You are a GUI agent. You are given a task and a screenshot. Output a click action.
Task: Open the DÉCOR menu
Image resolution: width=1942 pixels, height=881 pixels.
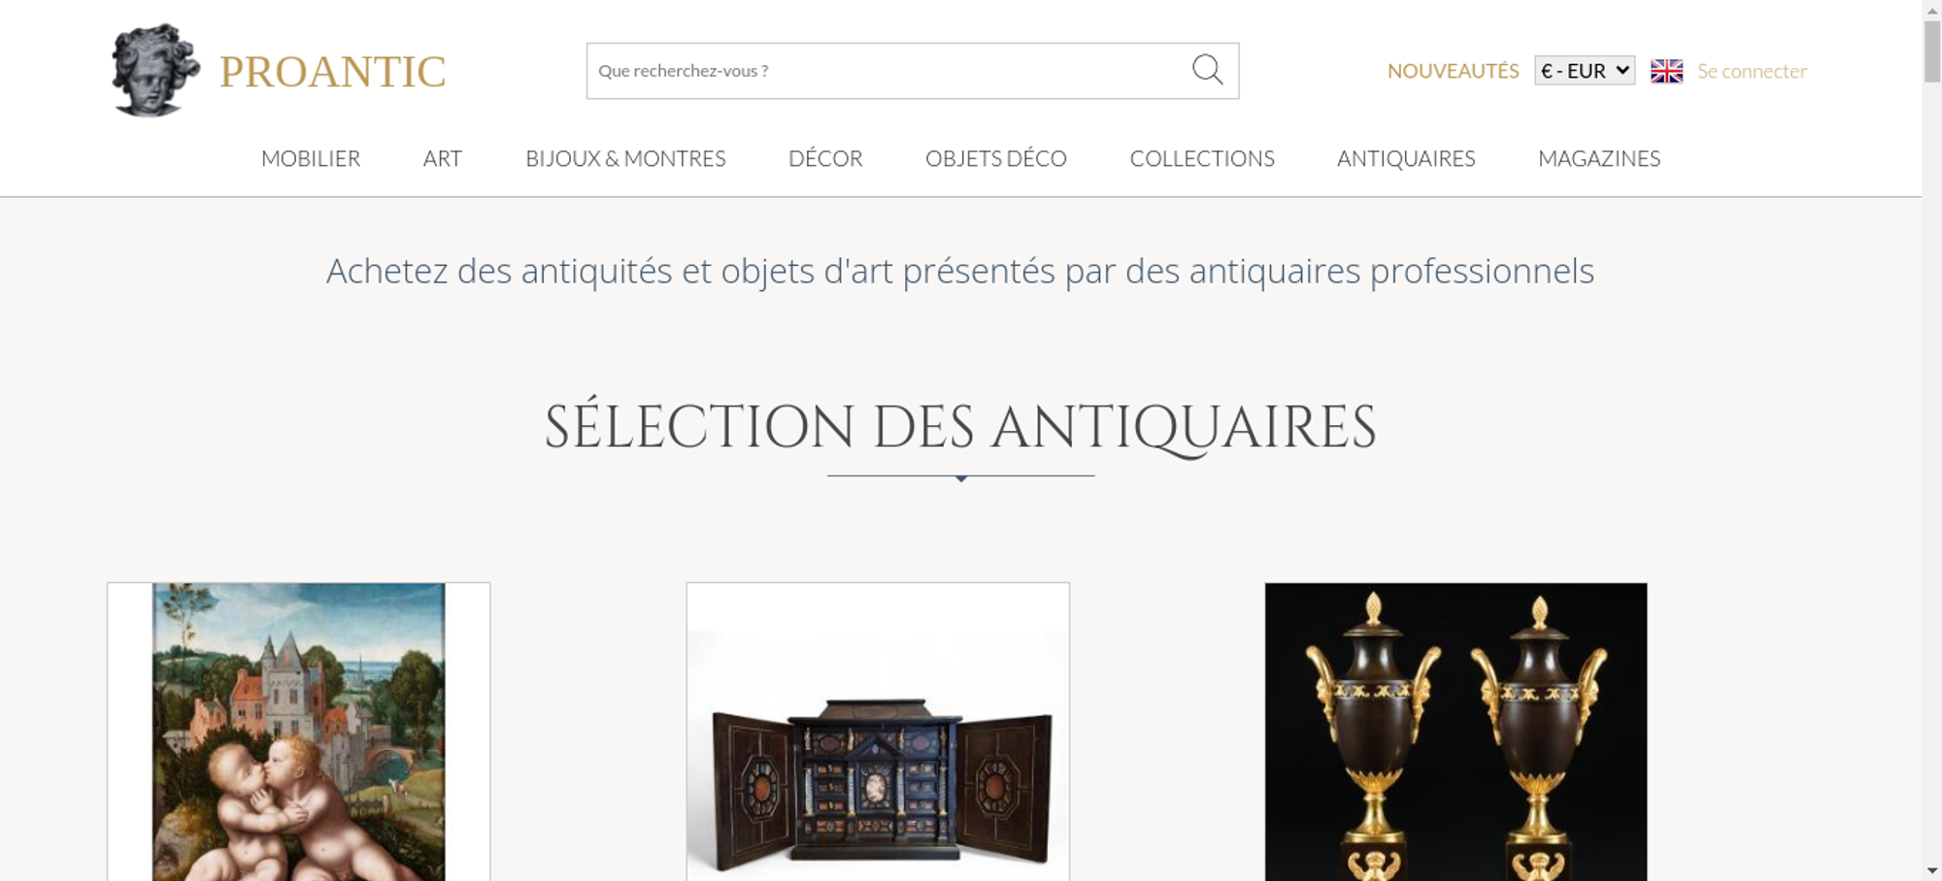pos(825,158)
